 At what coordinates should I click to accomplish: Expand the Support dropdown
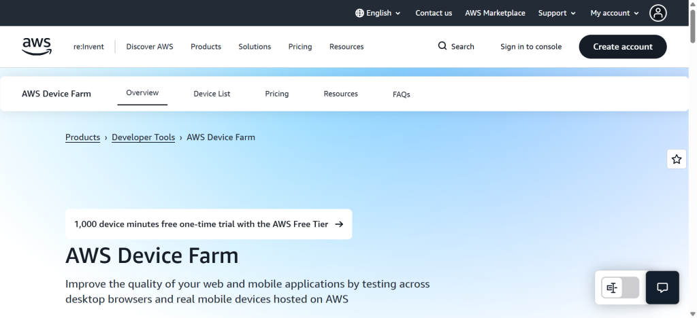coord(557,13)
